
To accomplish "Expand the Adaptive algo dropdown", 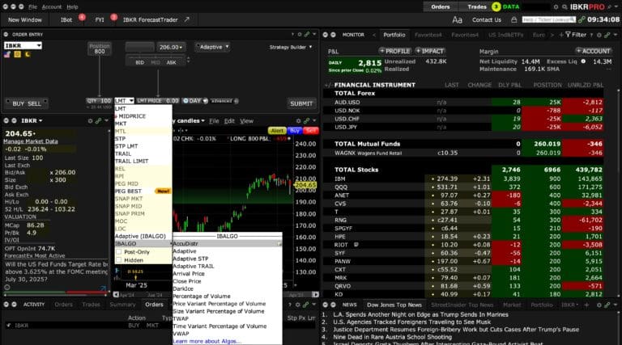I will (x=214, y=47).
